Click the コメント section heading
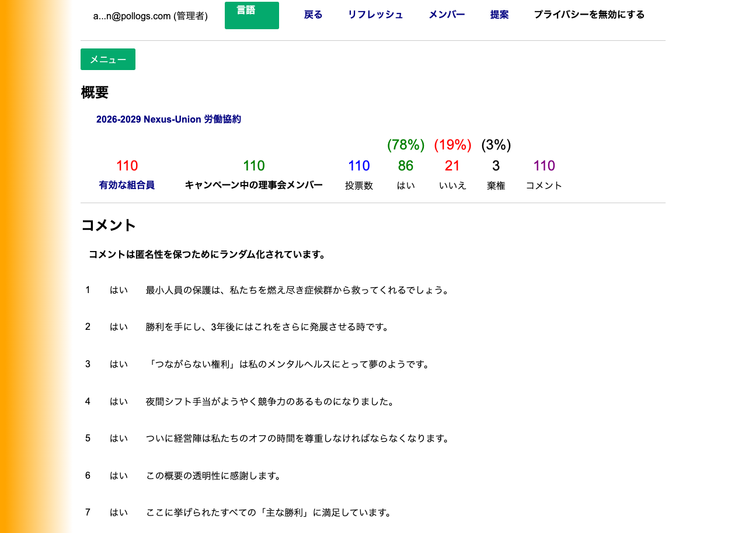The width and height of the screenshot is (745, 533). (x=107, y=226)
